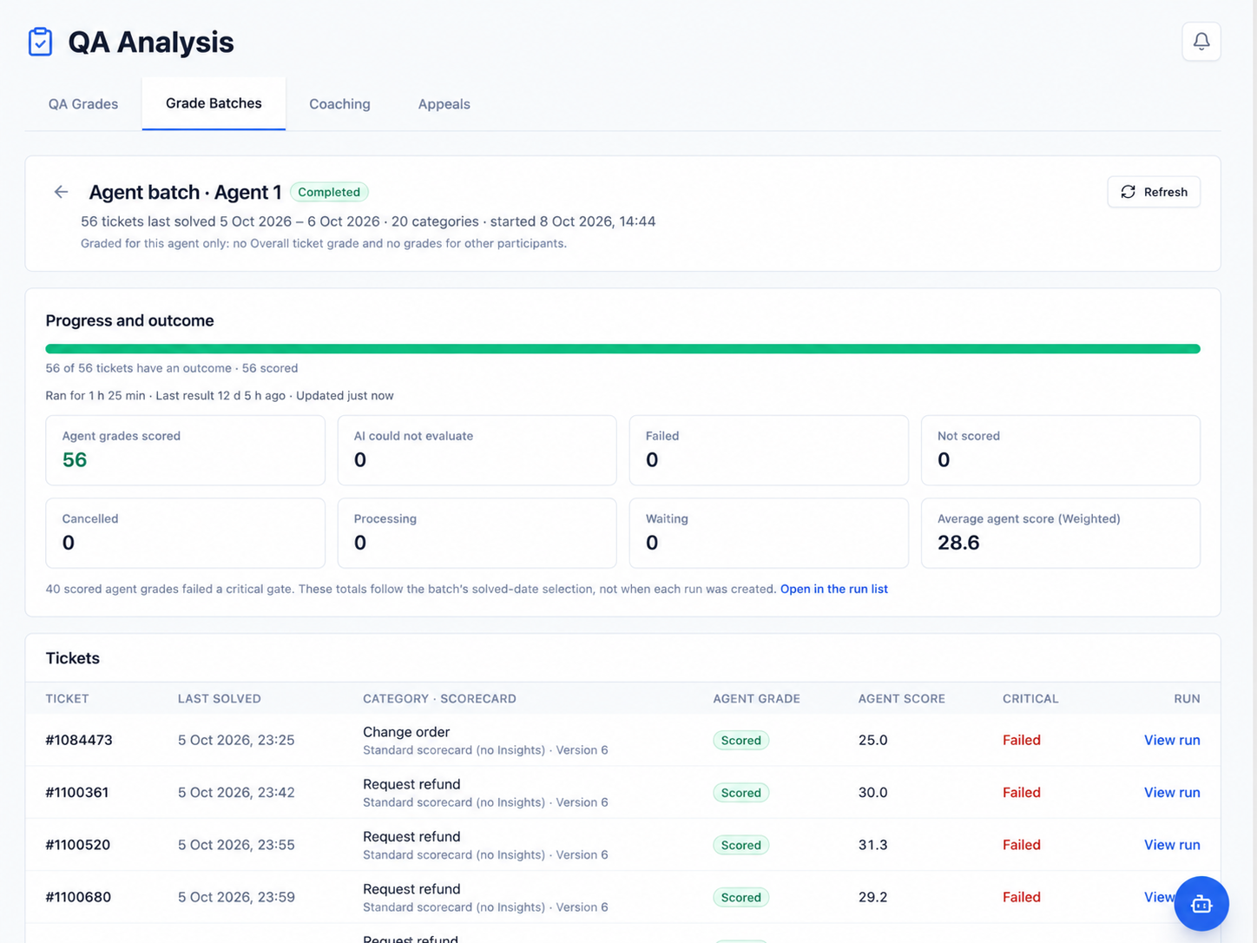Image resolution: width=1257 pixels, height=943 pixels.
Task: Click the Not scored summary card
Action: [1060, 450]
